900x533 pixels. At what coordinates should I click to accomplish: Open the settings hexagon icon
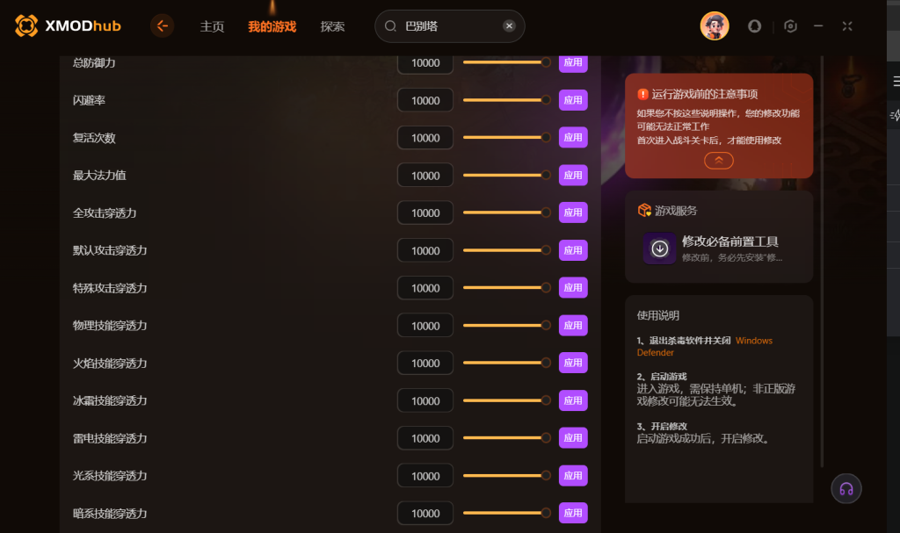790,26
